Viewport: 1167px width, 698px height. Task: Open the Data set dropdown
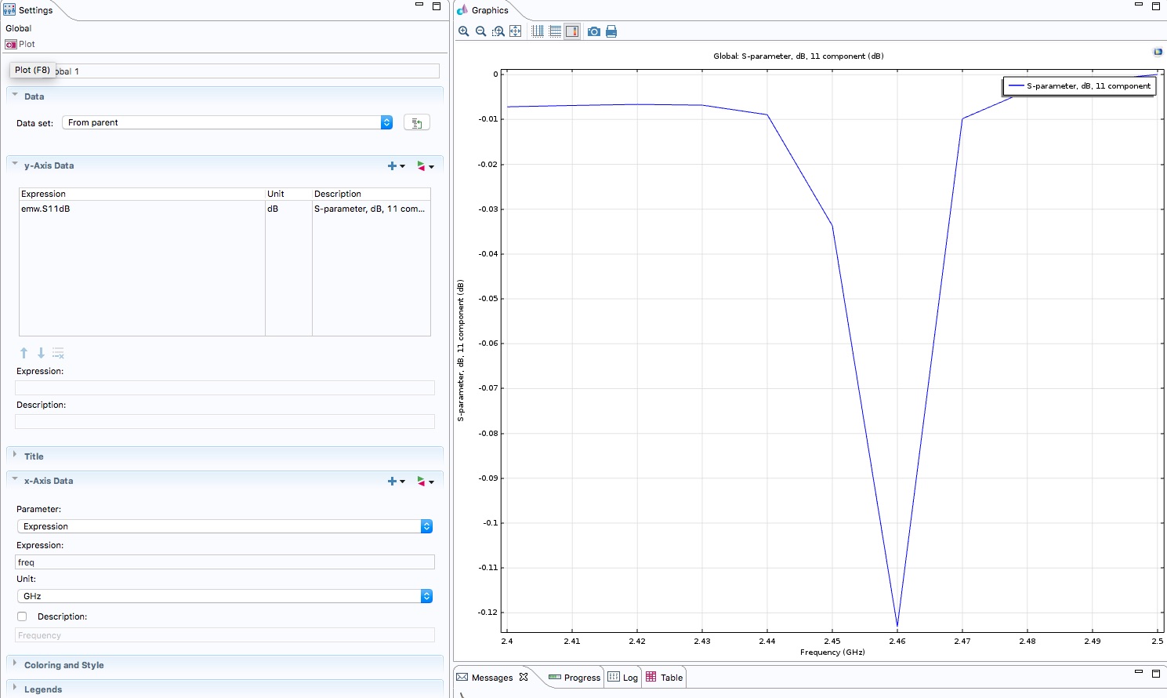[227, 122]
